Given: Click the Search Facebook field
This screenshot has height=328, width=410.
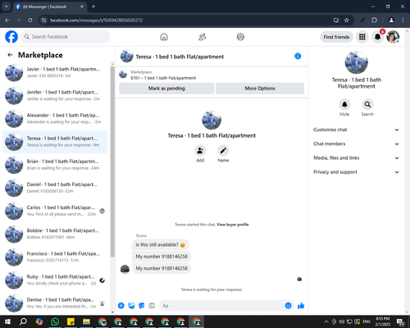Looking at the screenshot, I should 66,37.
